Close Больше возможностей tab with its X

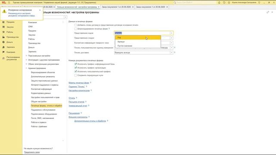pos(99,7)
